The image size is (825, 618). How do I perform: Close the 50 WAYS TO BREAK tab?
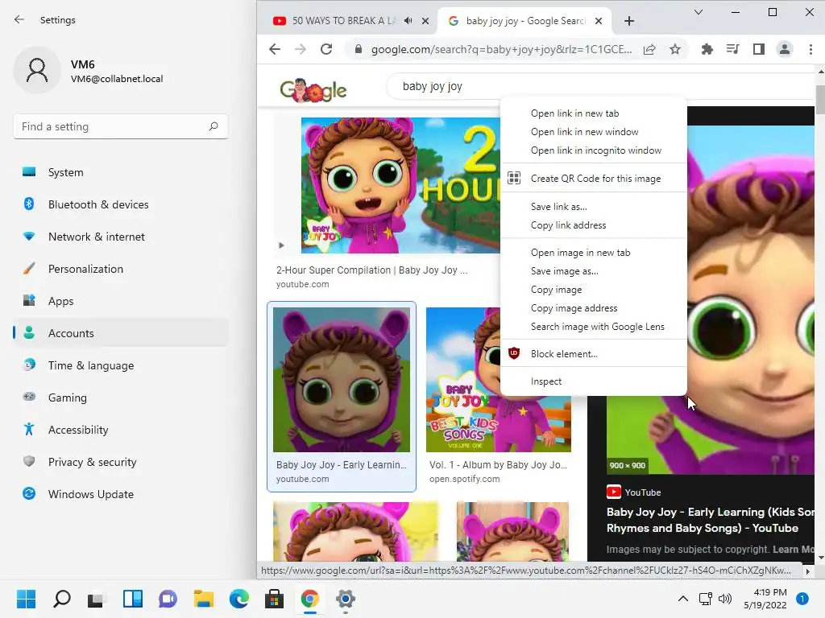[x=425, y=21]
